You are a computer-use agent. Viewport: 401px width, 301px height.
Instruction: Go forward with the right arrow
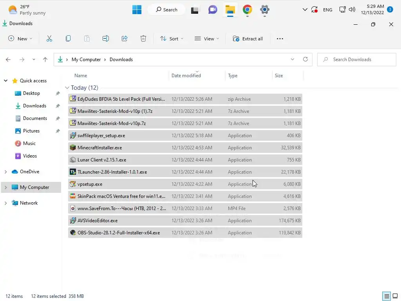pos(22,60)
